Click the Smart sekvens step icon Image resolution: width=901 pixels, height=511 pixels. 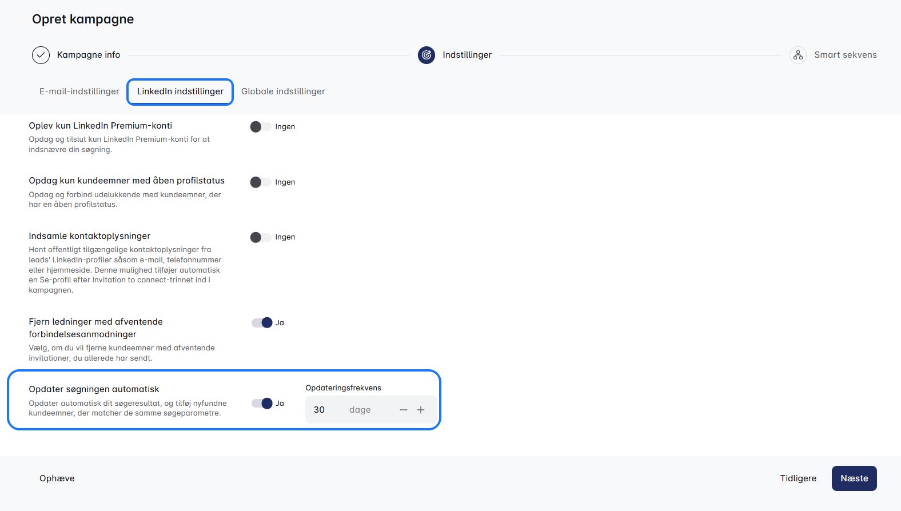pyautogui.click(x=798, y=55)
